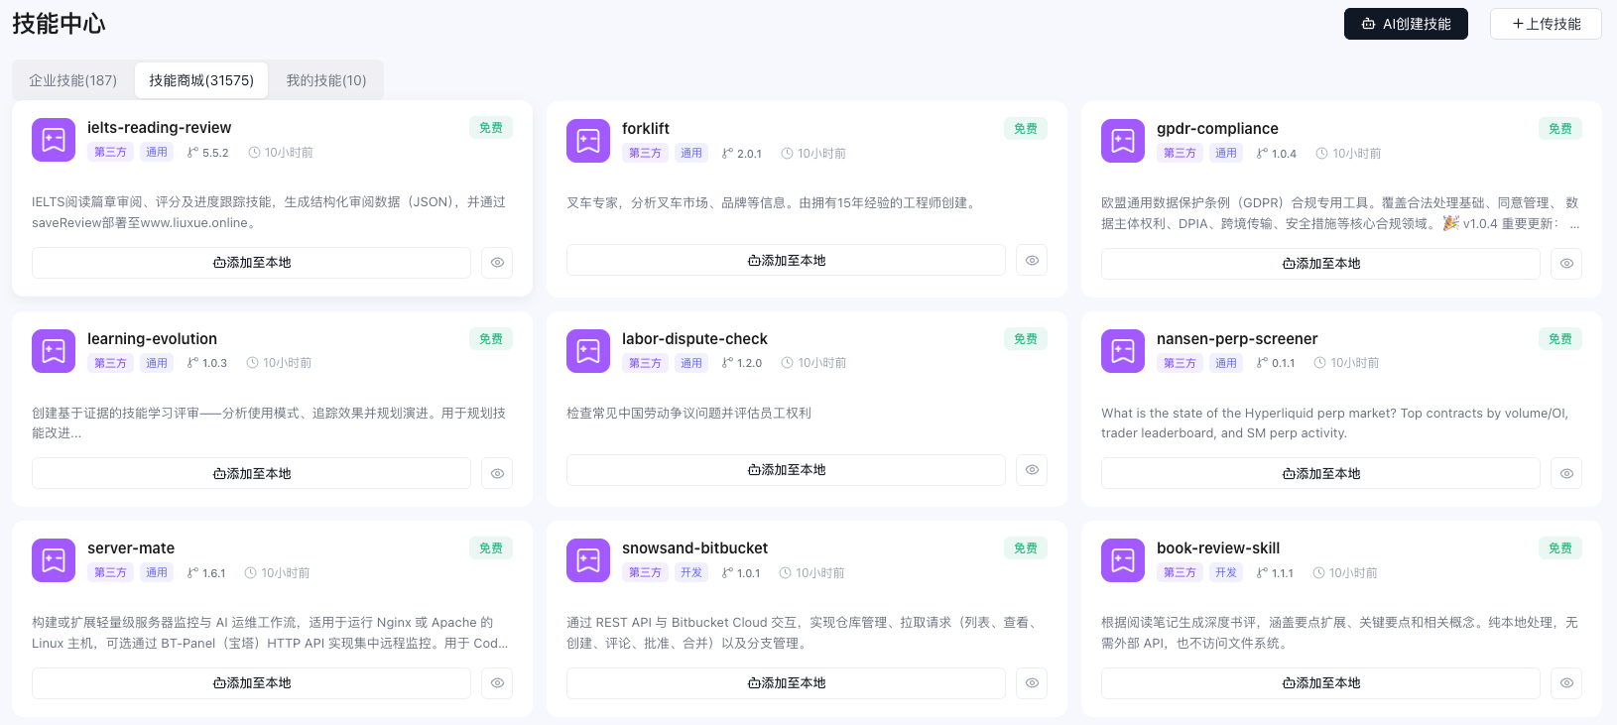Image resolution: width=1617 pixels, height=725 pixels.
Task: Preview learning-evolution with eye icon
Action: click(497, 474)
